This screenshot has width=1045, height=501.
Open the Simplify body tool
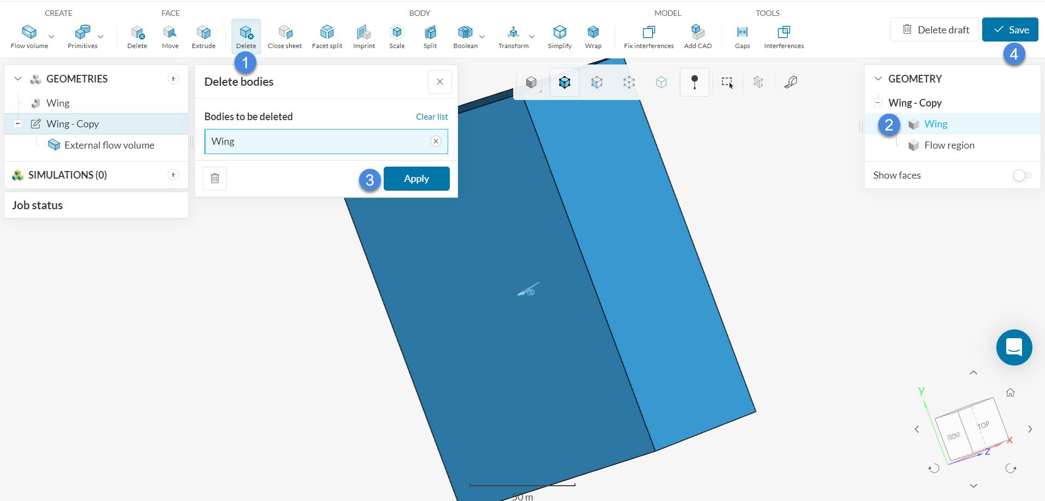click(x=559, y=37)
